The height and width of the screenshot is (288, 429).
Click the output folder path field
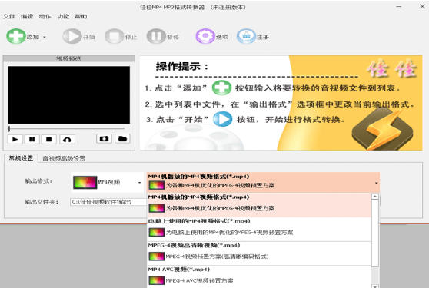[x=108, y=202]
